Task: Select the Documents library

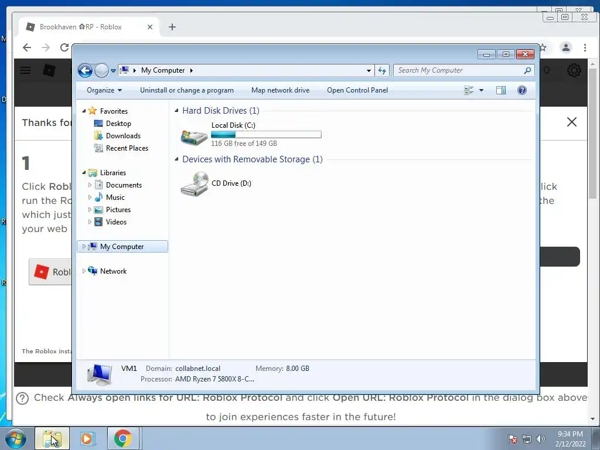Action: click(124, 185)
